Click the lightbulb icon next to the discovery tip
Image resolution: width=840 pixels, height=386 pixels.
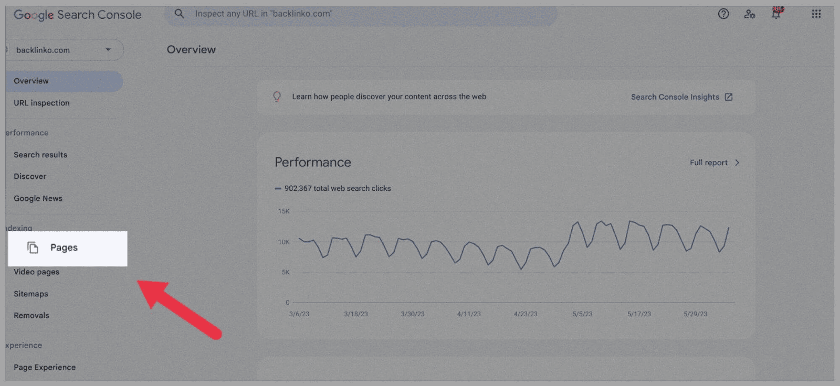pos(277,97)
